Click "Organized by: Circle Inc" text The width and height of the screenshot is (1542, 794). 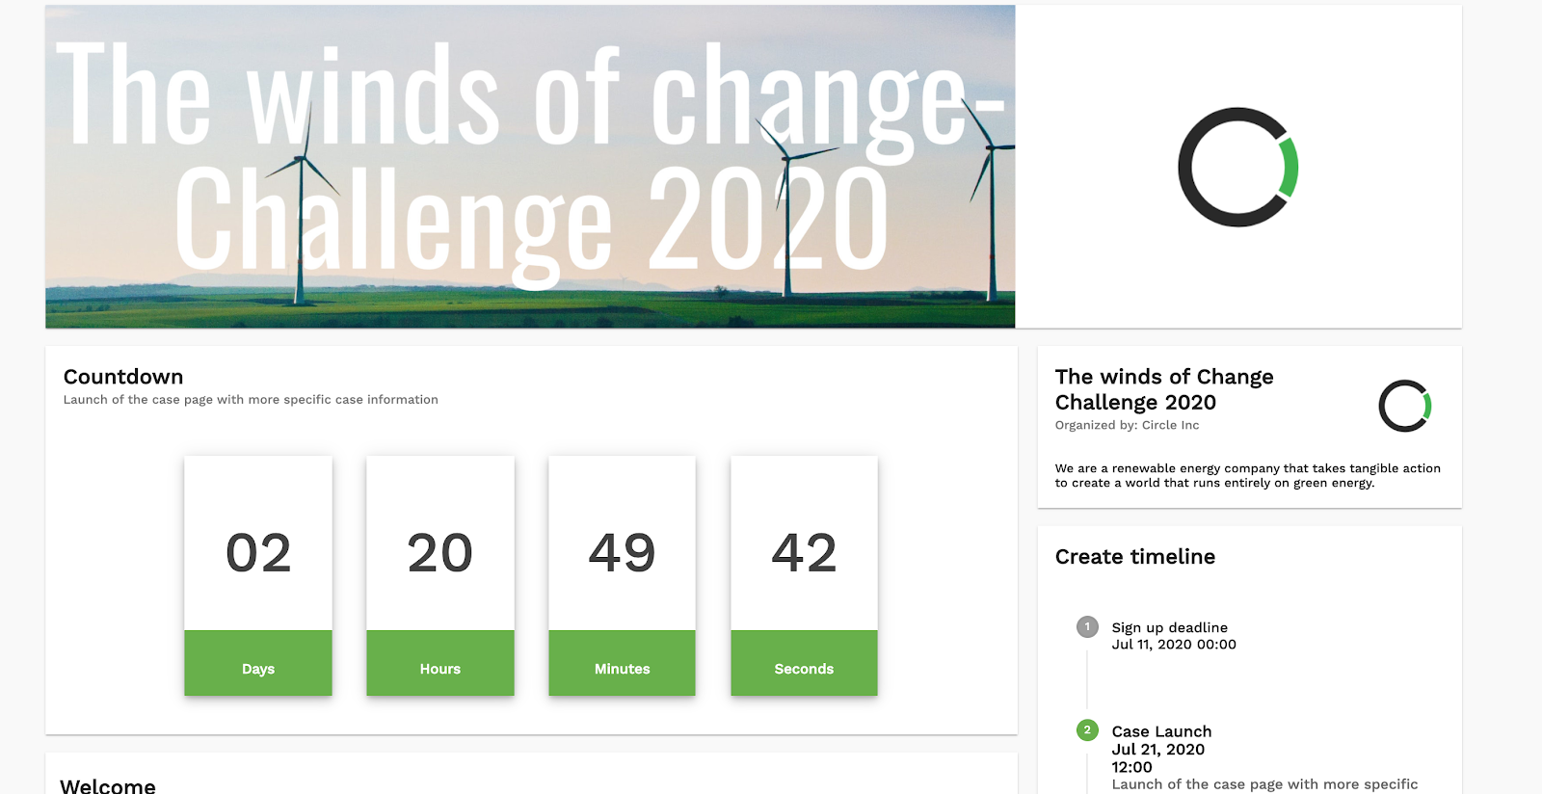coord(1127,425)
